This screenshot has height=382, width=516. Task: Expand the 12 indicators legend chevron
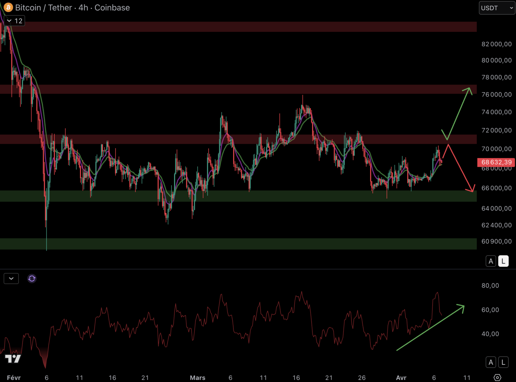14,21
